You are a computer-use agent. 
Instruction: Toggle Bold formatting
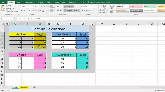pyautogui.click(x=22, y=10)
